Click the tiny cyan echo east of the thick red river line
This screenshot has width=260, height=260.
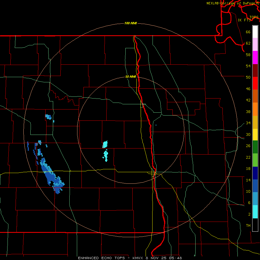156,125
